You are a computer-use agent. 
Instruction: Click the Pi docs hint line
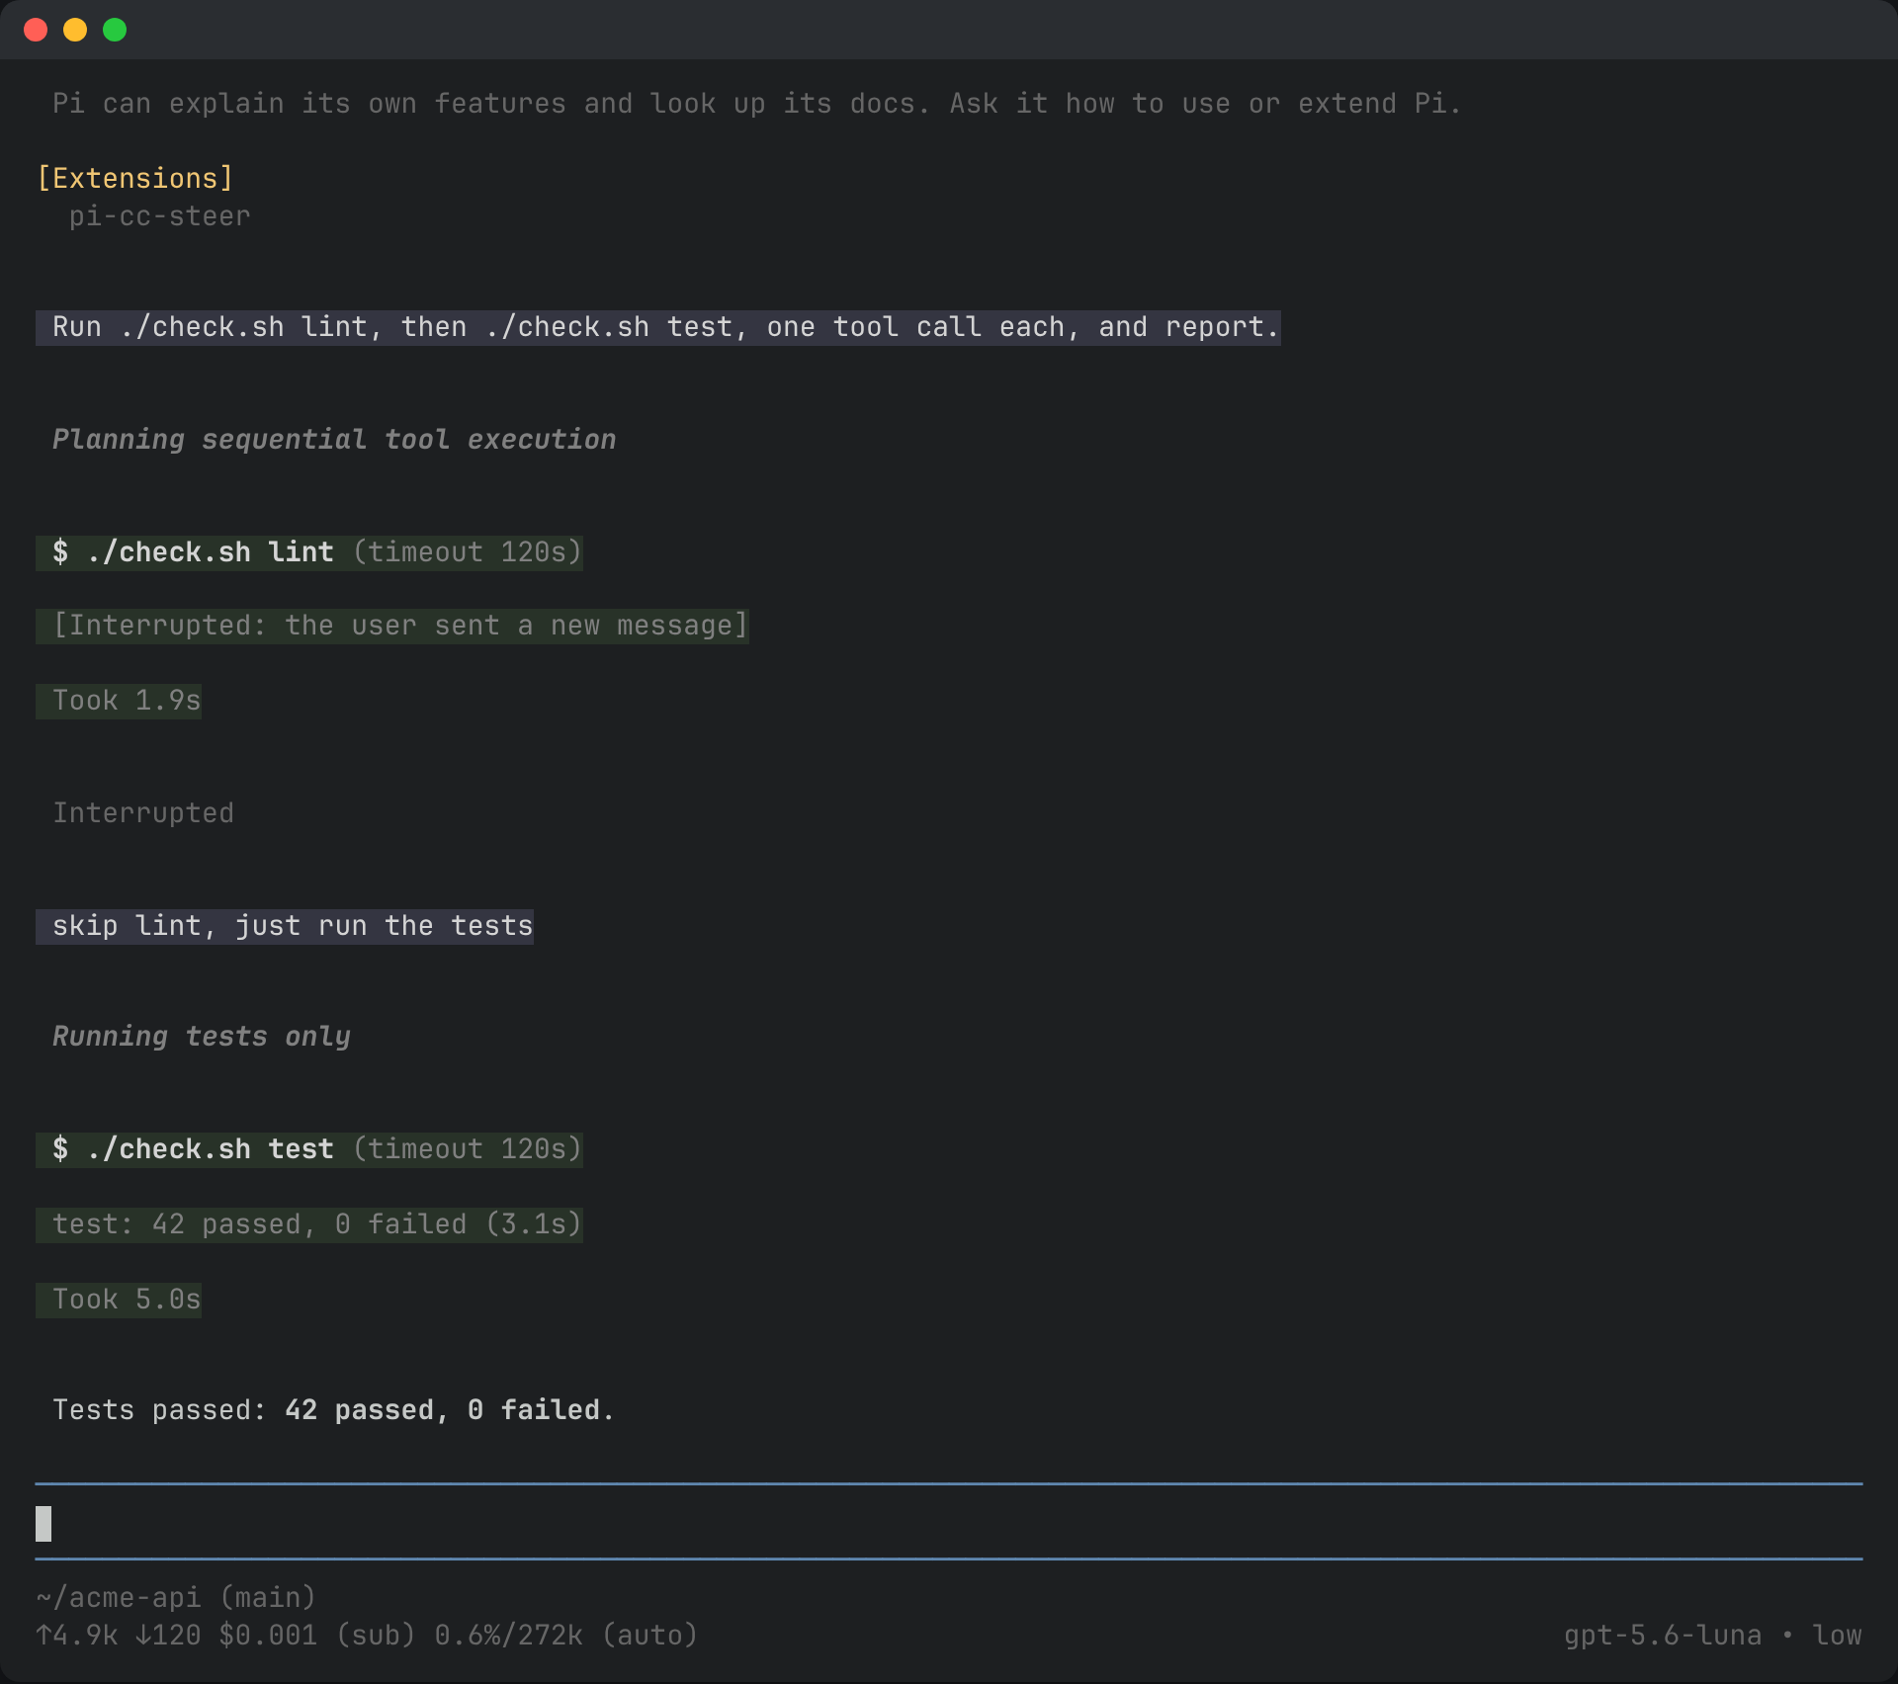757,104
